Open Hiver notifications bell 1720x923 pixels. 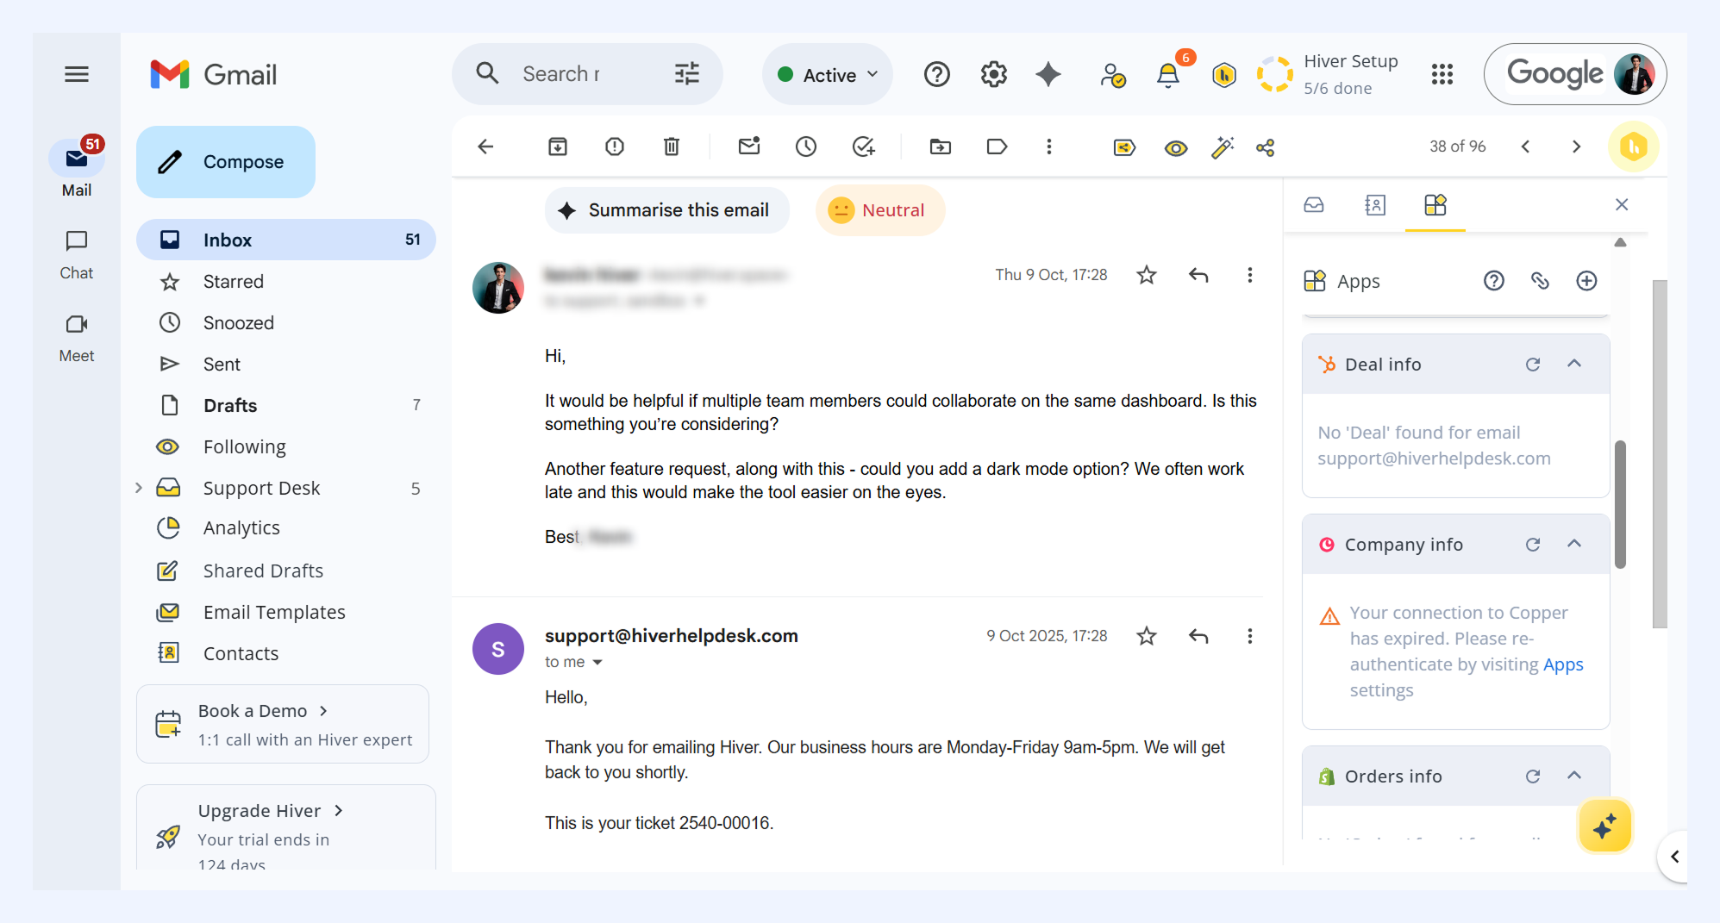1168,75
